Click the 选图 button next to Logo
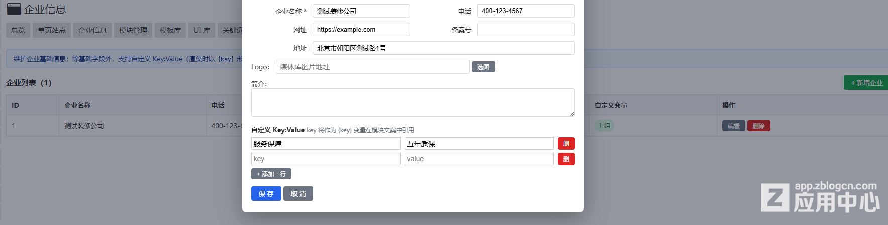Viewport: 888px width, 225px height. click(x=483, y=67)
